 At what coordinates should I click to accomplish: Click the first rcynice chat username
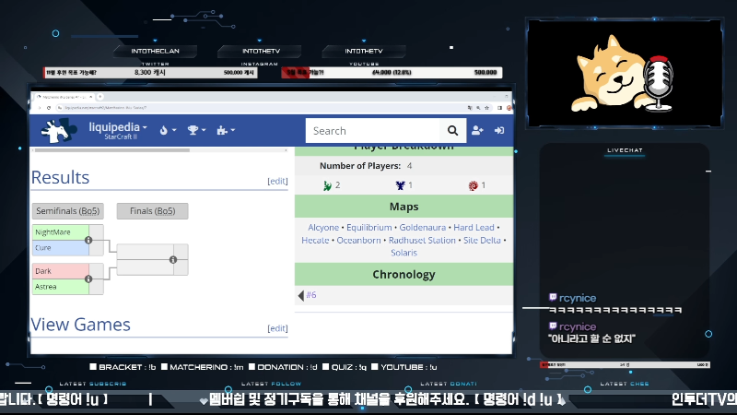pyautogui.click(x=578, y=298)
